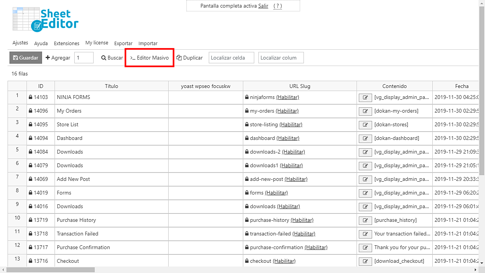
Task: Open the Ajustes menu
Action: 20,43
